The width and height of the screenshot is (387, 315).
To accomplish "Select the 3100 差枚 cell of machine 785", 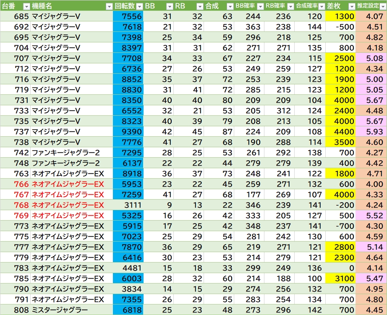I will pyautogui.click(x=340, y=278).
